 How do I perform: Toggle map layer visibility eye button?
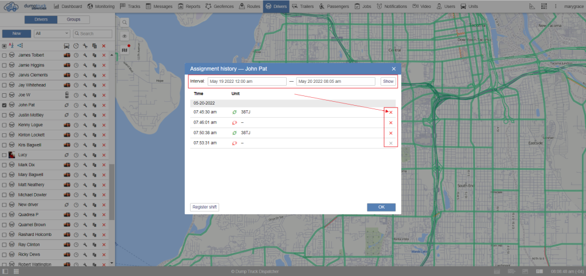pyautogui.click(x=125, y=36)
